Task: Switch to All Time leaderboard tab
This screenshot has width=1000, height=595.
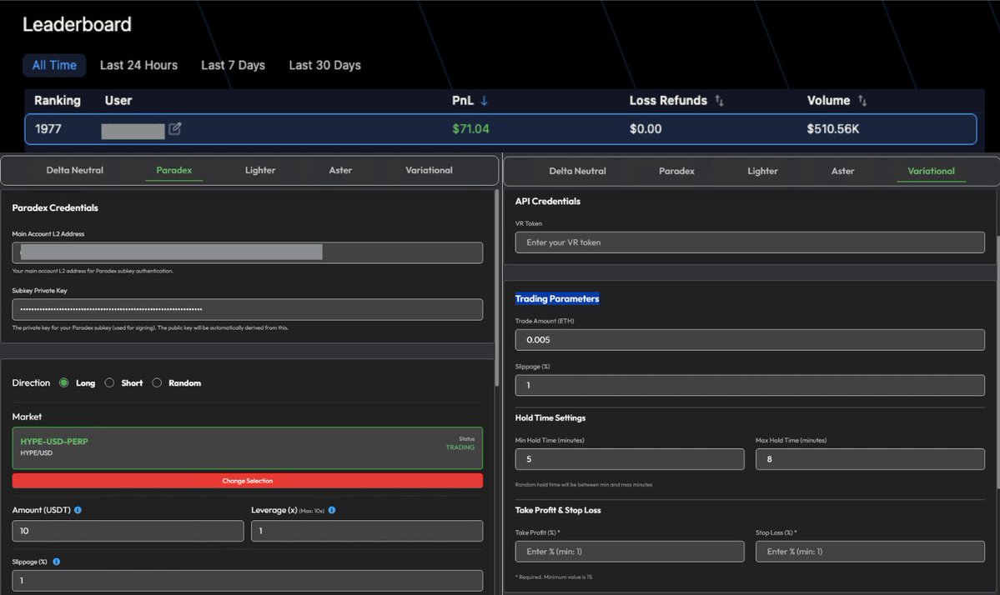Action: click(x=54, y=65)
